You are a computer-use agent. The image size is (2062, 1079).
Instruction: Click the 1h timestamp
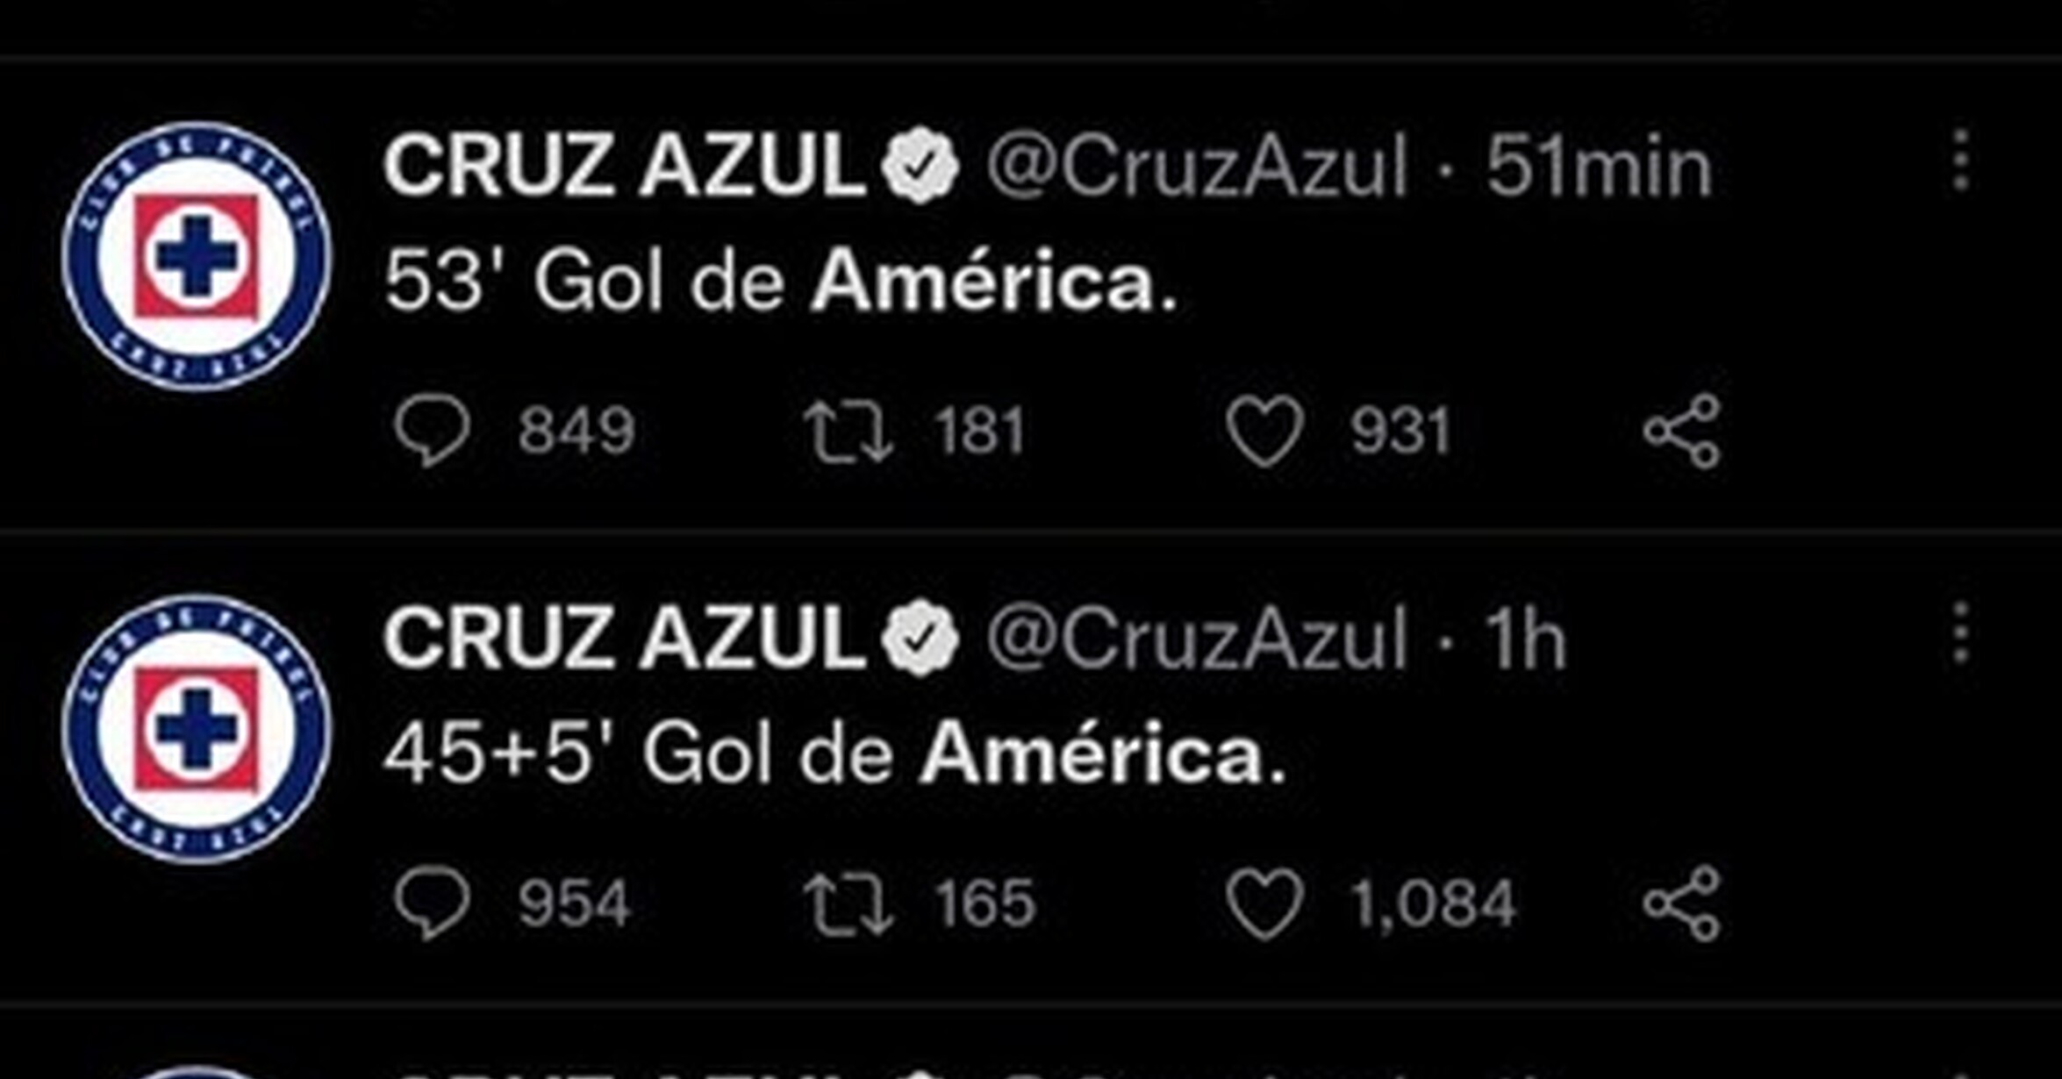(x=1525, y=640)
